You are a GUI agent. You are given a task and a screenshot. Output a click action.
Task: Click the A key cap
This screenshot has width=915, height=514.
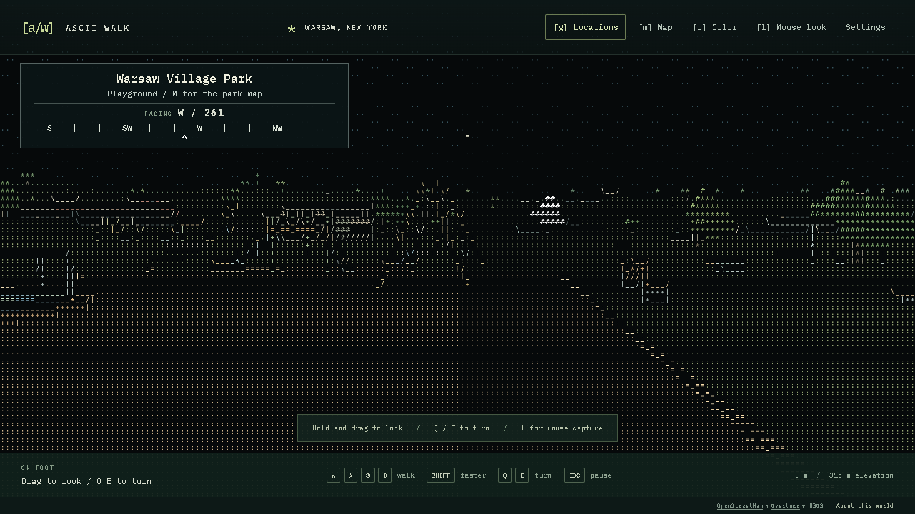[x=350, y=475]
